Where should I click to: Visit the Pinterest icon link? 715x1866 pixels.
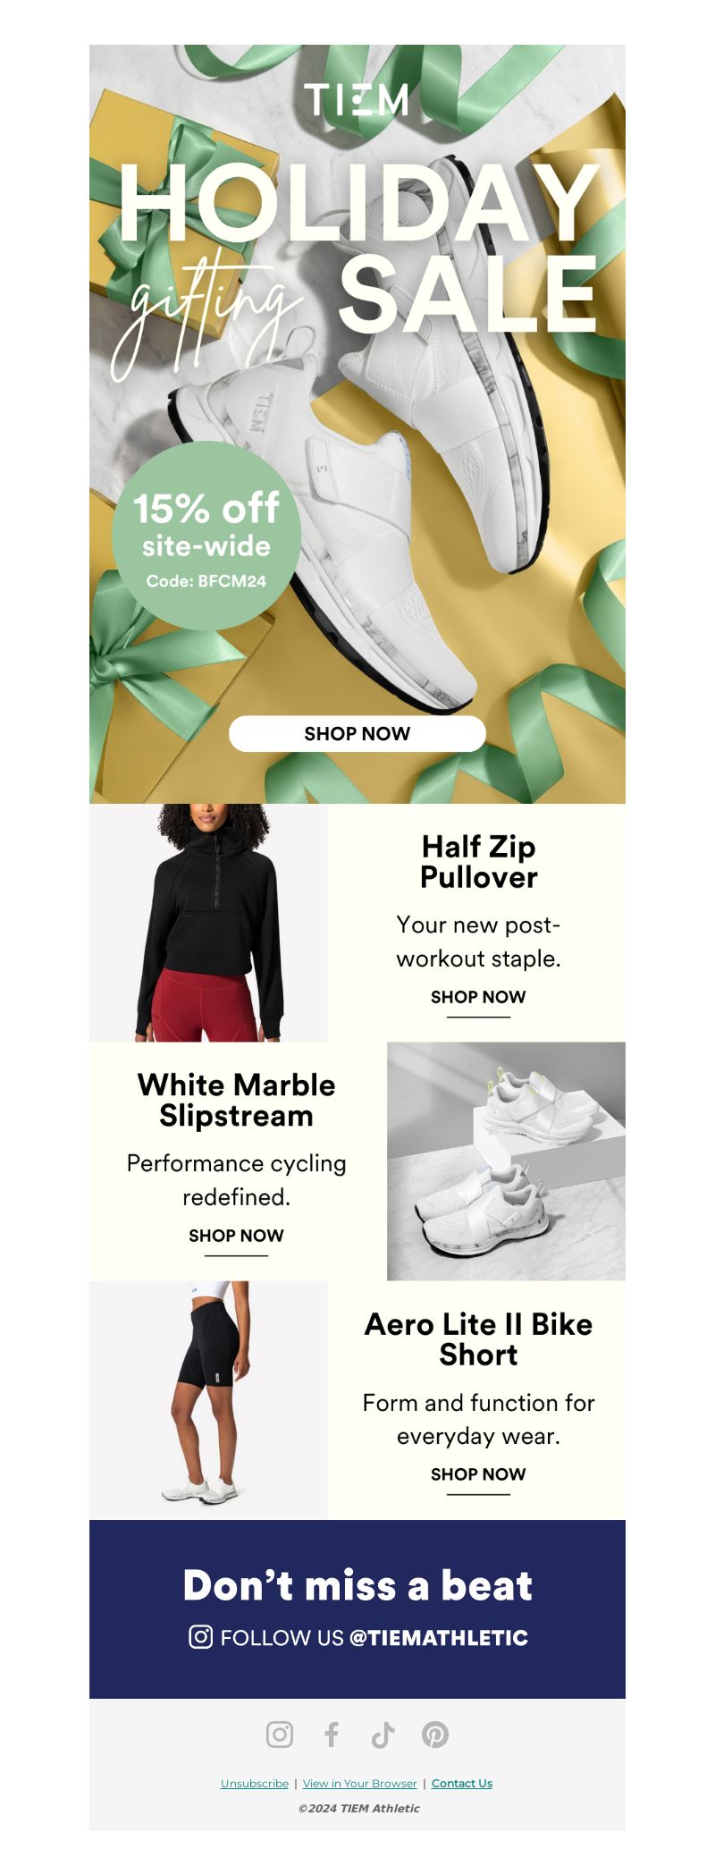(x=435, y=1735)
